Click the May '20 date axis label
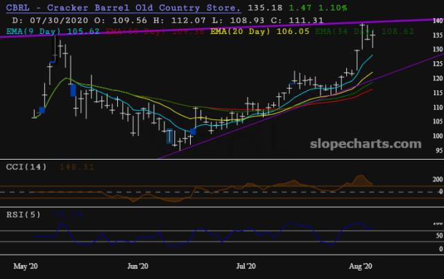Screen dimensions: 444x279 (x=24, y=266)
